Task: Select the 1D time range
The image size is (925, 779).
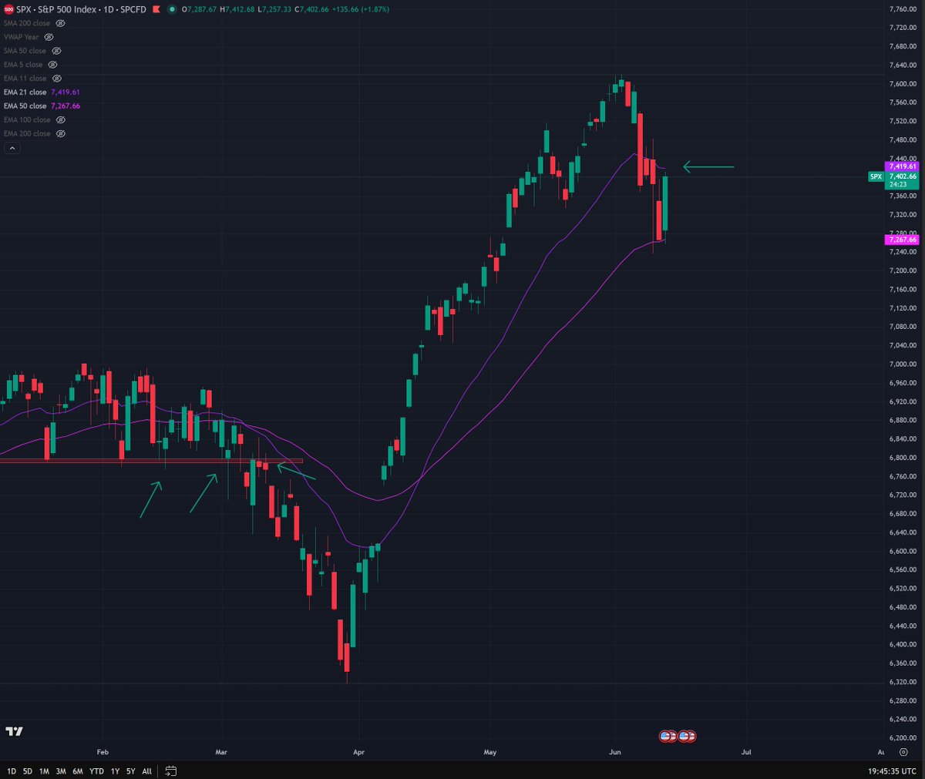Action: click(12, 771)
